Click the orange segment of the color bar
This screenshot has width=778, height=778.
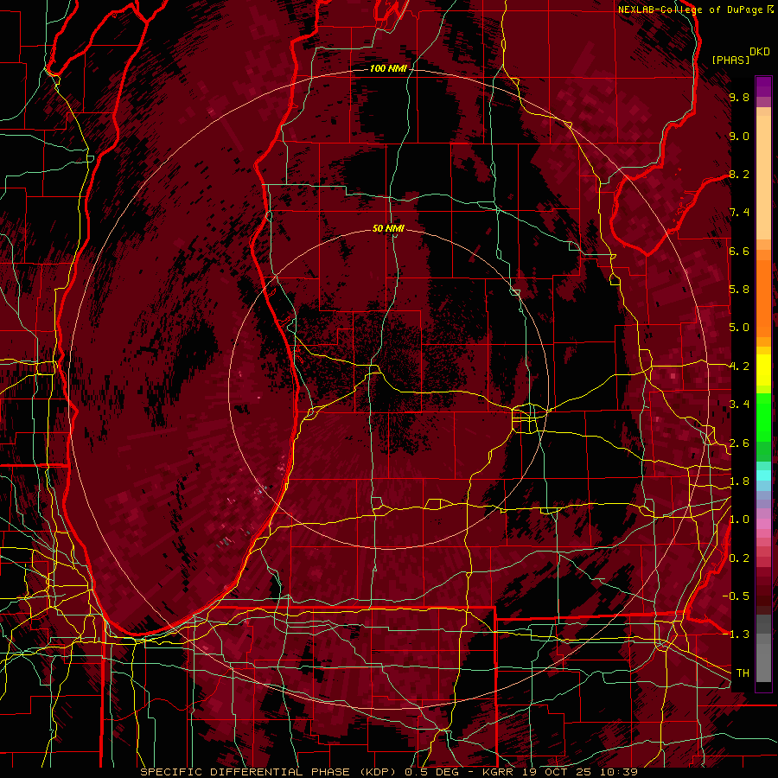click(763, 299)
